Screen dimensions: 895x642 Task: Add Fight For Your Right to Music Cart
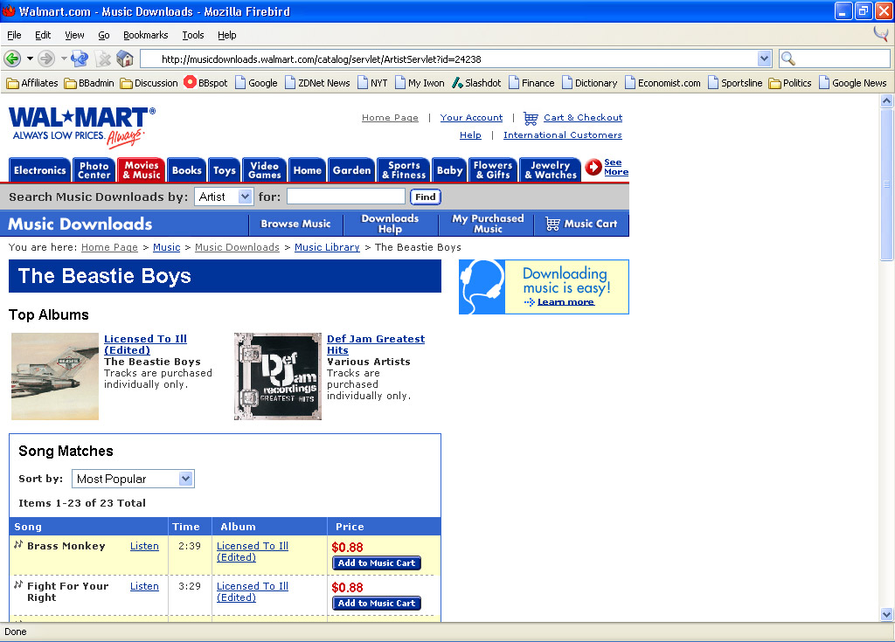[377, 604]
